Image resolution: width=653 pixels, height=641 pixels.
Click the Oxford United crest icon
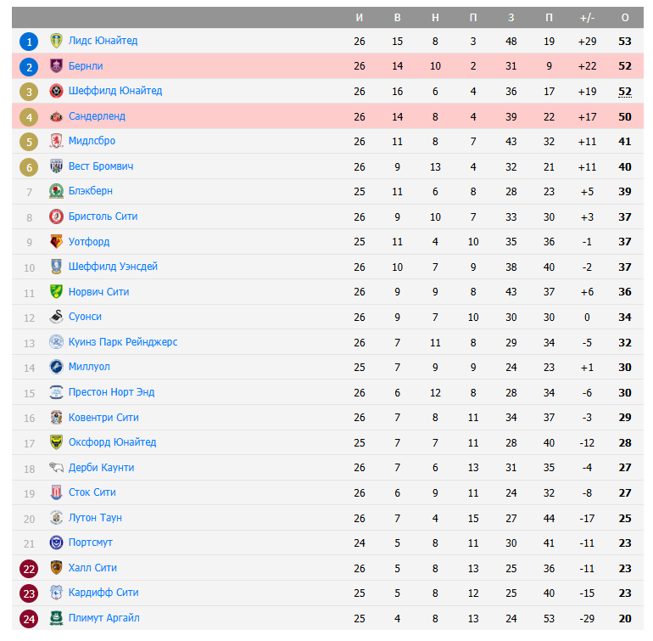tap(56, 442)
